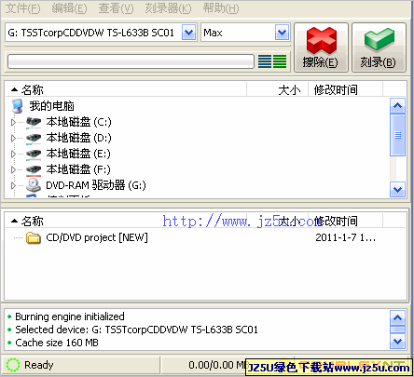
Task: Open the Max burn speed dropdown
Action: tap(282, 33)
